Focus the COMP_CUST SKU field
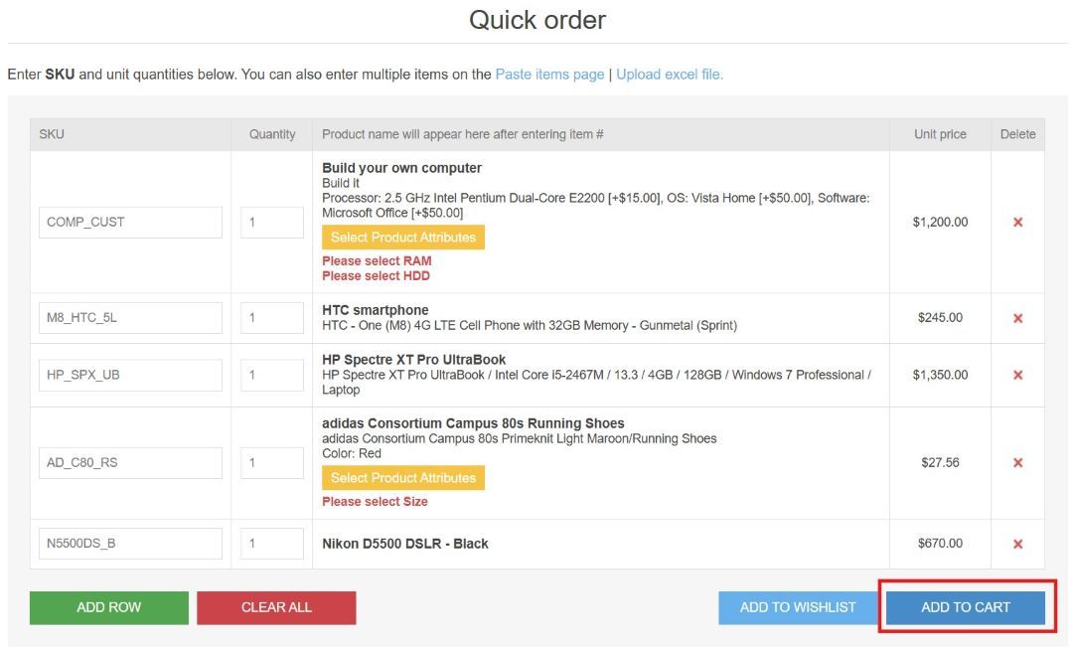This screenshot has width=1073, height=651. click(x=131, y=223)
